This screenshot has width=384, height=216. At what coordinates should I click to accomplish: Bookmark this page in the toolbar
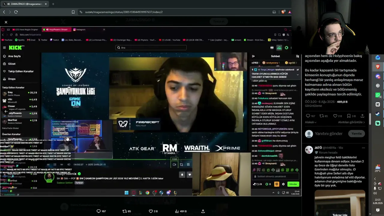pos(73,12)
